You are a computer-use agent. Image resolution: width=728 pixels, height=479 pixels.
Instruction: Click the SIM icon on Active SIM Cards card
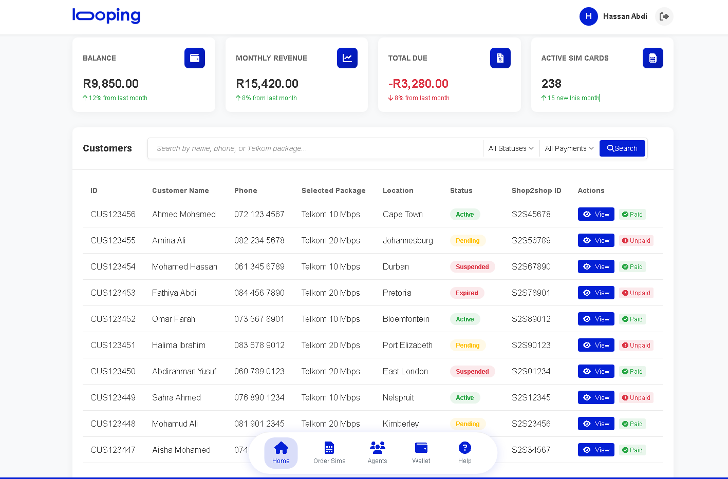coord(652,58)
